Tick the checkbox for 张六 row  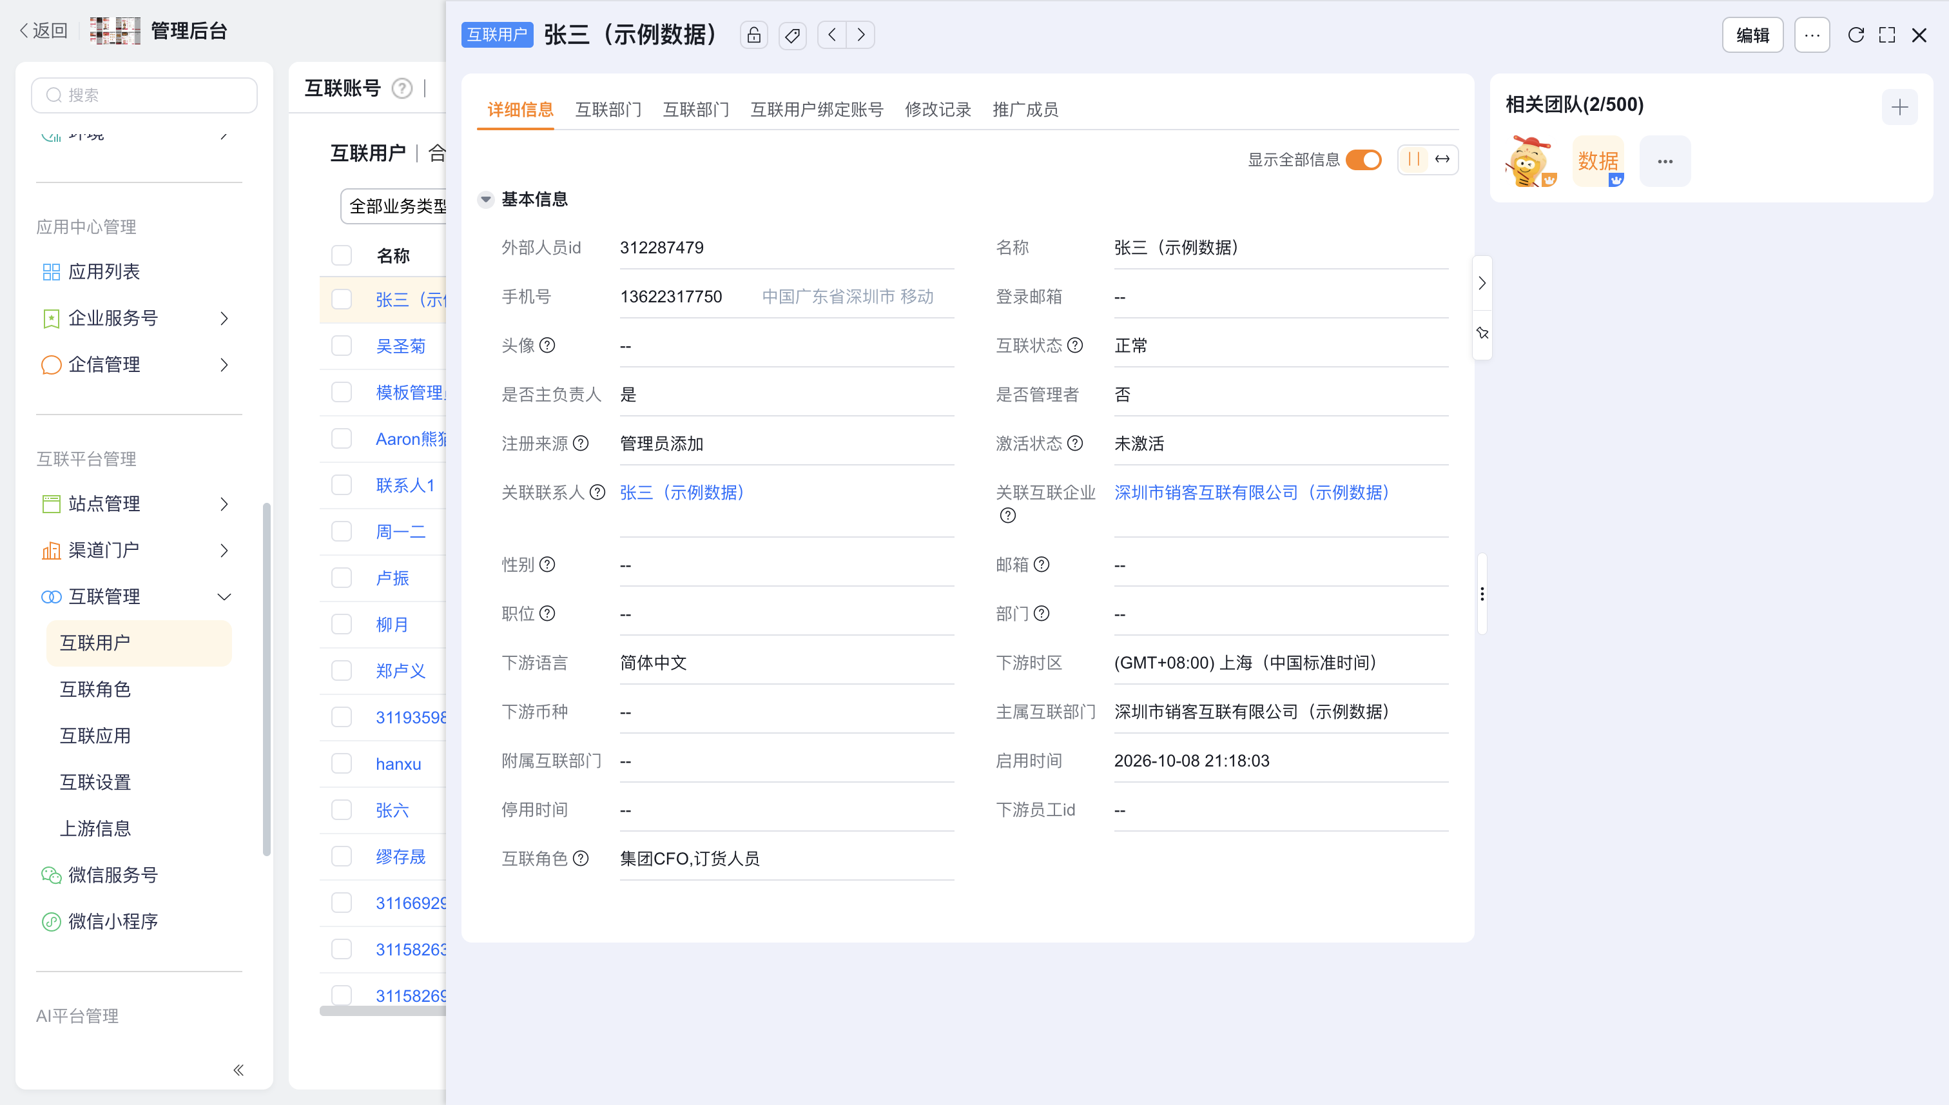(x=342, y=810)
